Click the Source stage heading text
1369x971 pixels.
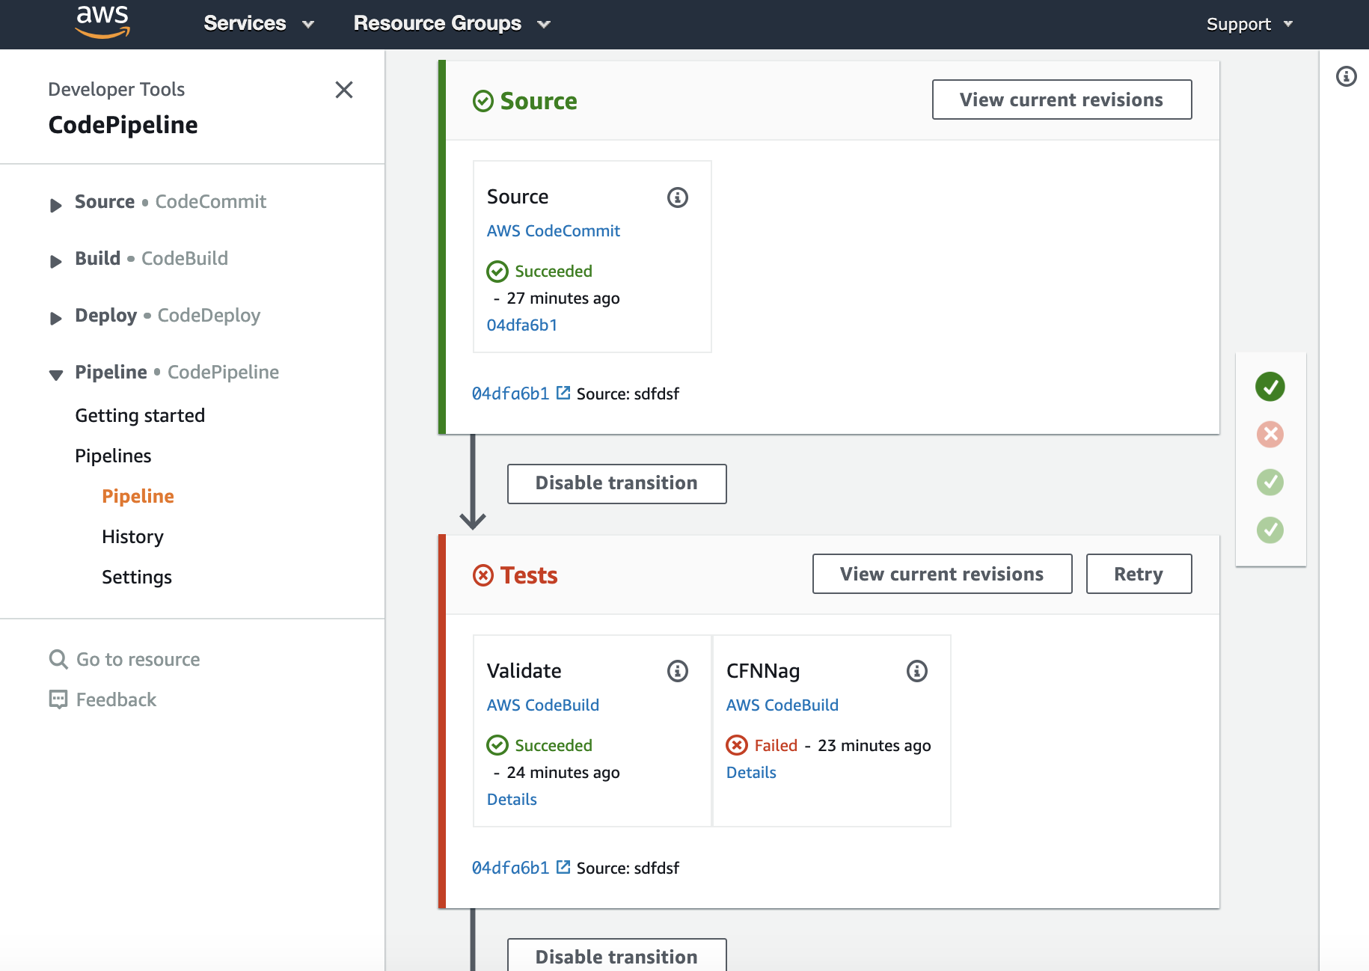click(539, 101)
